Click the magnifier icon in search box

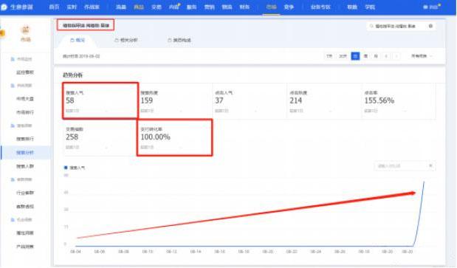point(371,27)
